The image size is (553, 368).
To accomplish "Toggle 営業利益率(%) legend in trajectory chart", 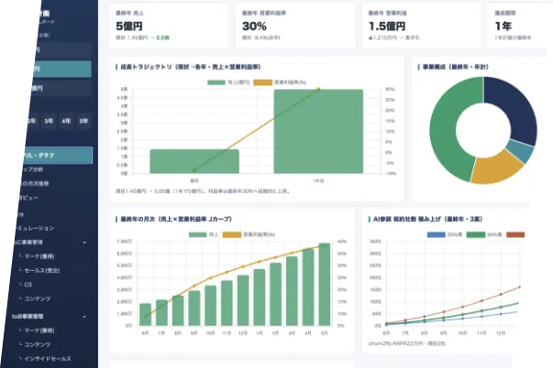I will (x=280, y=82).
